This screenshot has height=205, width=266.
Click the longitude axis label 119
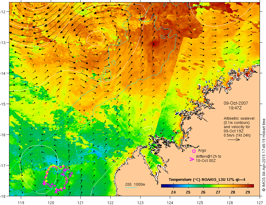[x=21, y=203]
